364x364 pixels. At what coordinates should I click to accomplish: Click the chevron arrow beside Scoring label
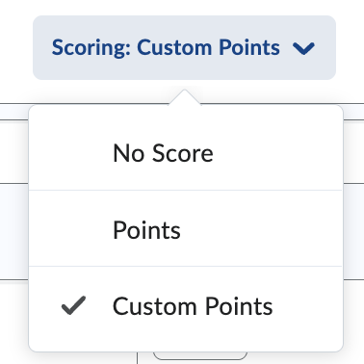(303, 48)
